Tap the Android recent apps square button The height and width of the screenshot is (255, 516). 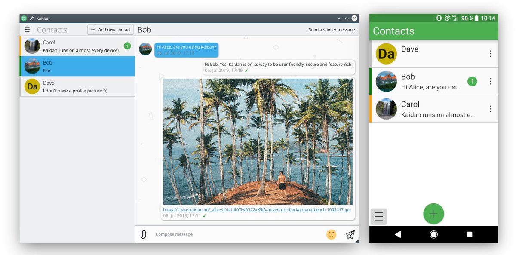point(469,234)
